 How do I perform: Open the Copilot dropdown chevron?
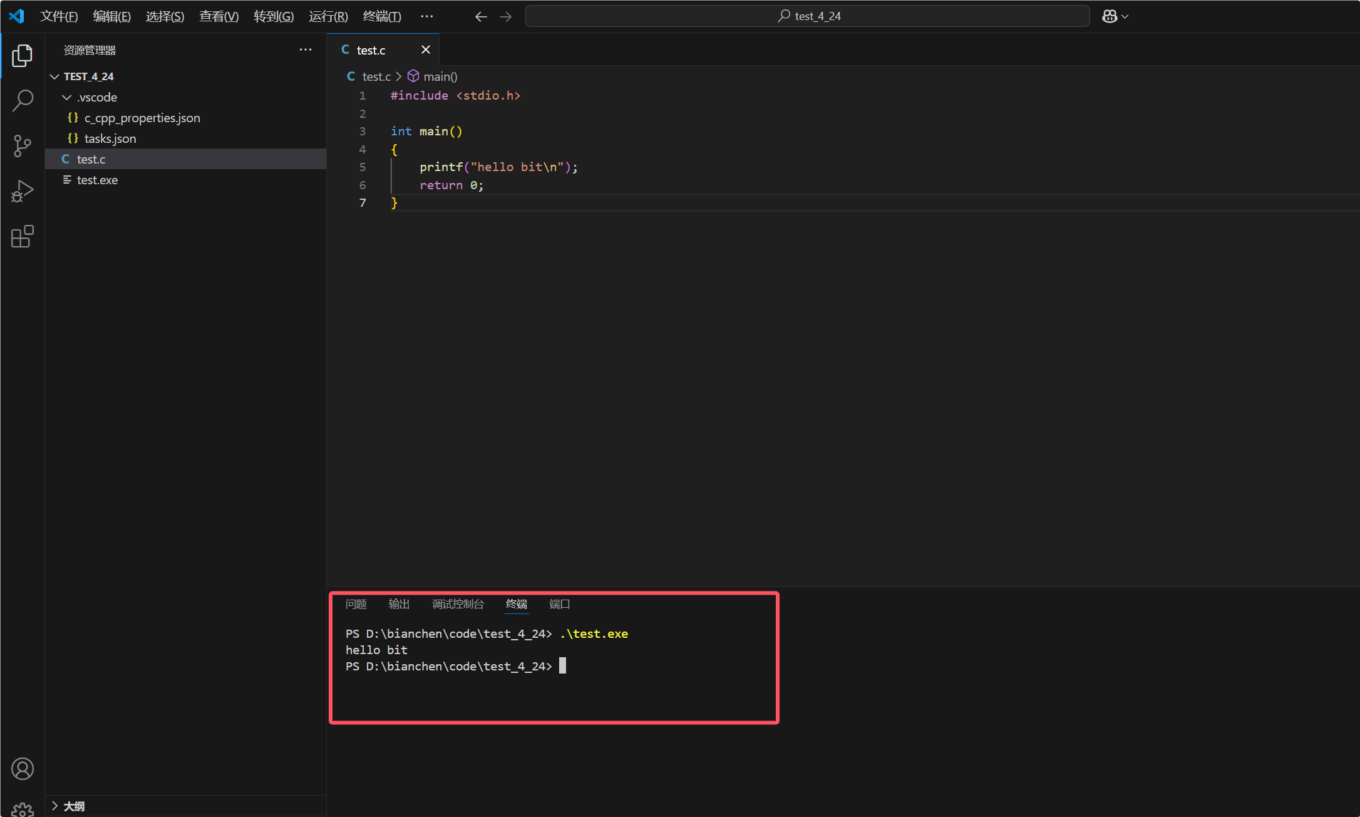pyautogui.click(x=1125, y=17)
